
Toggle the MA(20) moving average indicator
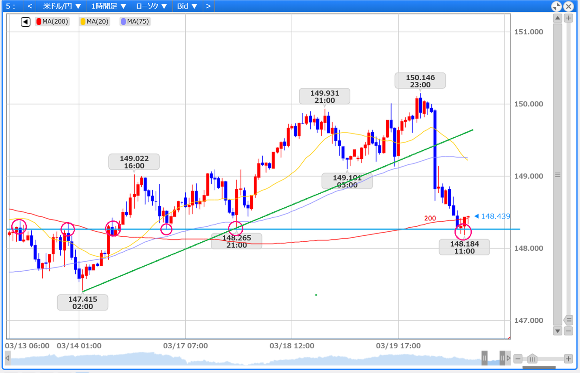click(x=94, y=21)
